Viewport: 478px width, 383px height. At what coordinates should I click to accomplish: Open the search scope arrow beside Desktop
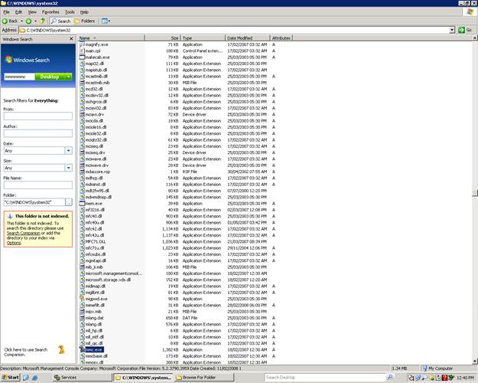(69, 77)
